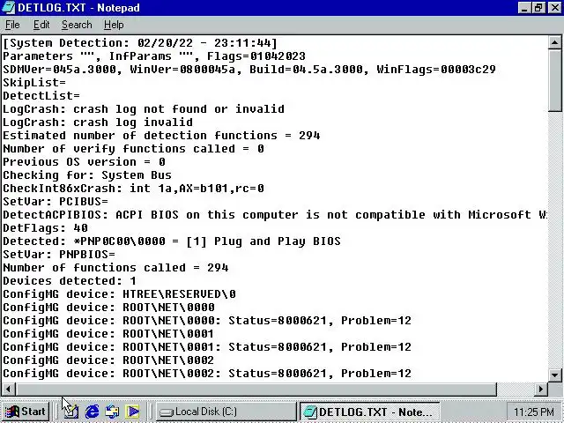Click 'Number of verify functions called = 0'

133,149
